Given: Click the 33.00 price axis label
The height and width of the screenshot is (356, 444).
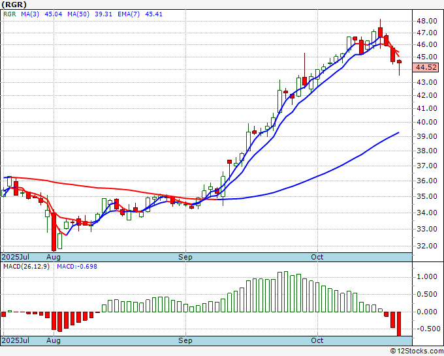Looking at the screenshot, I should point(427,230).
